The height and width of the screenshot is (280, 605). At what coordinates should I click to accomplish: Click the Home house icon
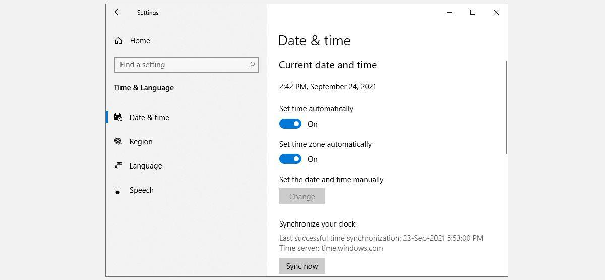click(x=118, y=41)
